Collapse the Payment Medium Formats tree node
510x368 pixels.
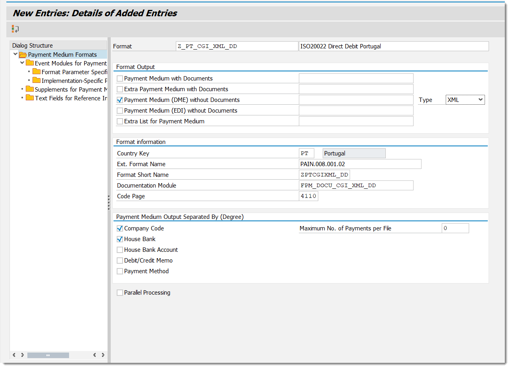15,54
